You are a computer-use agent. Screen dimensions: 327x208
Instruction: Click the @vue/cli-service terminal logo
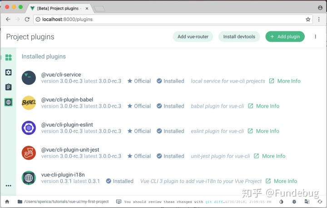click(x=29, y=78)
